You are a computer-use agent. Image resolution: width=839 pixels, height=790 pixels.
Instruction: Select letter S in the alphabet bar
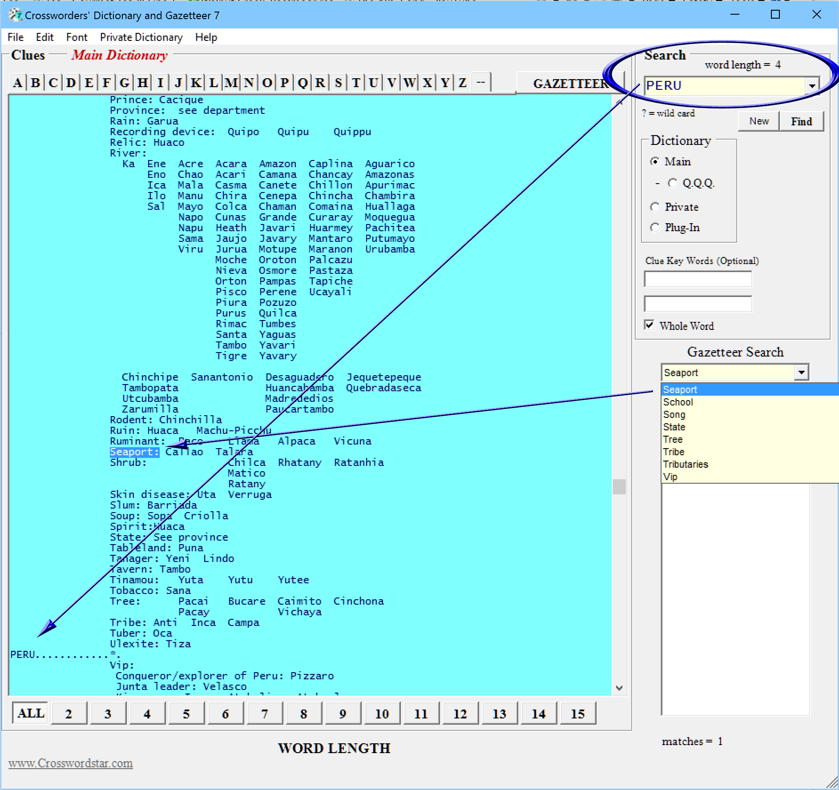[338, 83]
